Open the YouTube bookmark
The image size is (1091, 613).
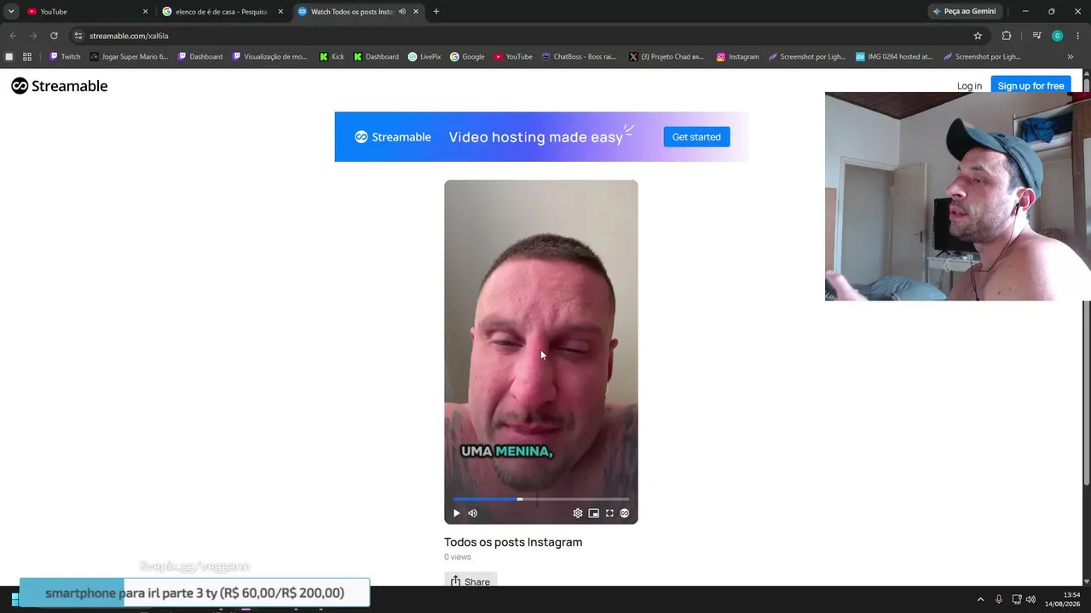[x=513, y=57]
